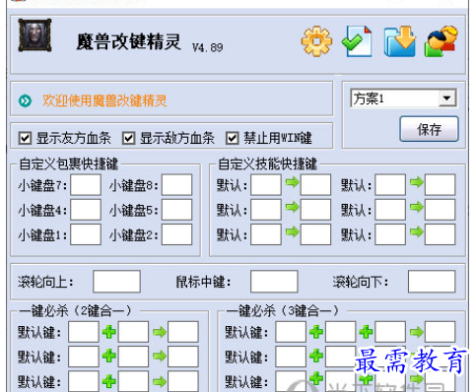475x392 pixels.
Task: Click the 自定义技能快捷键 group label
Action: click(x=268, y=164)
